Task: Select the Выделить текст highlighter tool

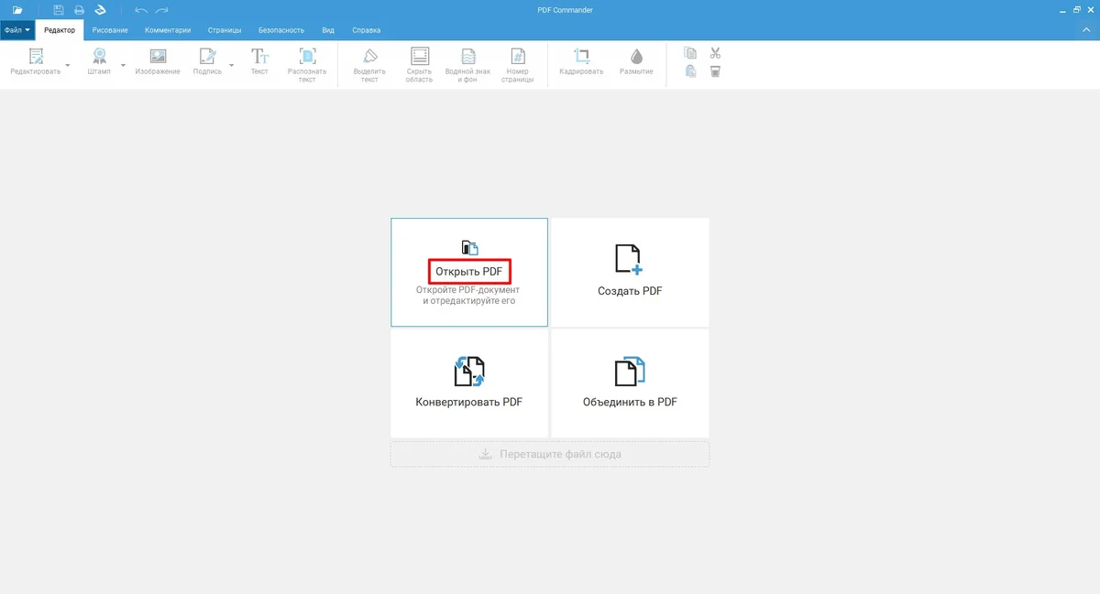Action: [x=369, y=66]
